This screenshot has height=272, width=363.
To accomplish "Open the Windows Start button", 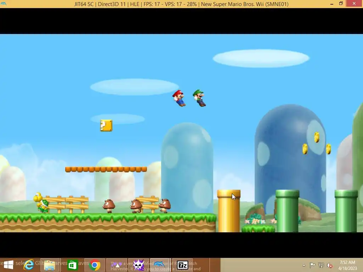I will pyautogui.click(x=9, y=265).
